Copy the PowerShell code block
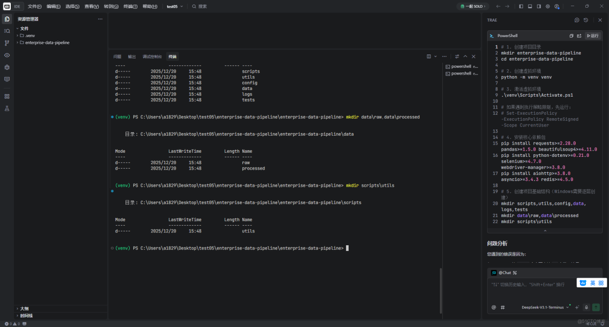The height and width of the screenshot is (327, 609). pyautogui.click(x=571, y=36)
